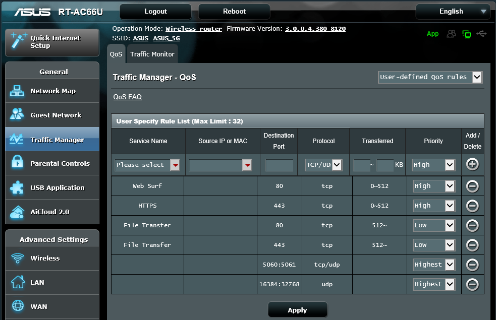Open the Source IP or MAC dropdown
Image resolution: width=496 pixels, height=320 pixels.
(220, 165)
